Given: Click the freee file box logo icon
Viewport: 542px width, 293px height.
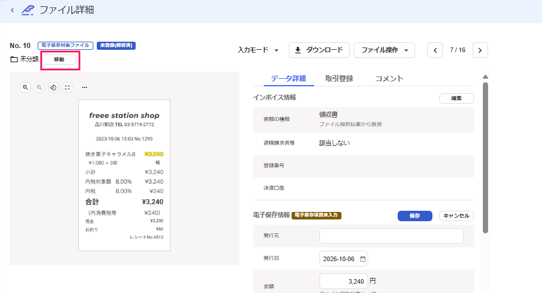Looking at the screenshot, I should pos(28,10).
